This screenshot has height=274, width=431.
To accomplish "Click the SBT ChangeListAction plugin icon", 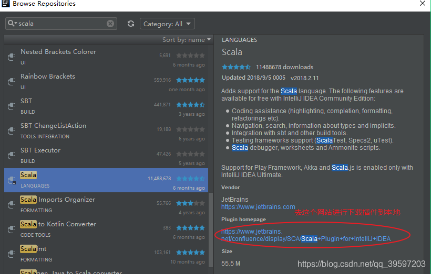I will [12, 130].
